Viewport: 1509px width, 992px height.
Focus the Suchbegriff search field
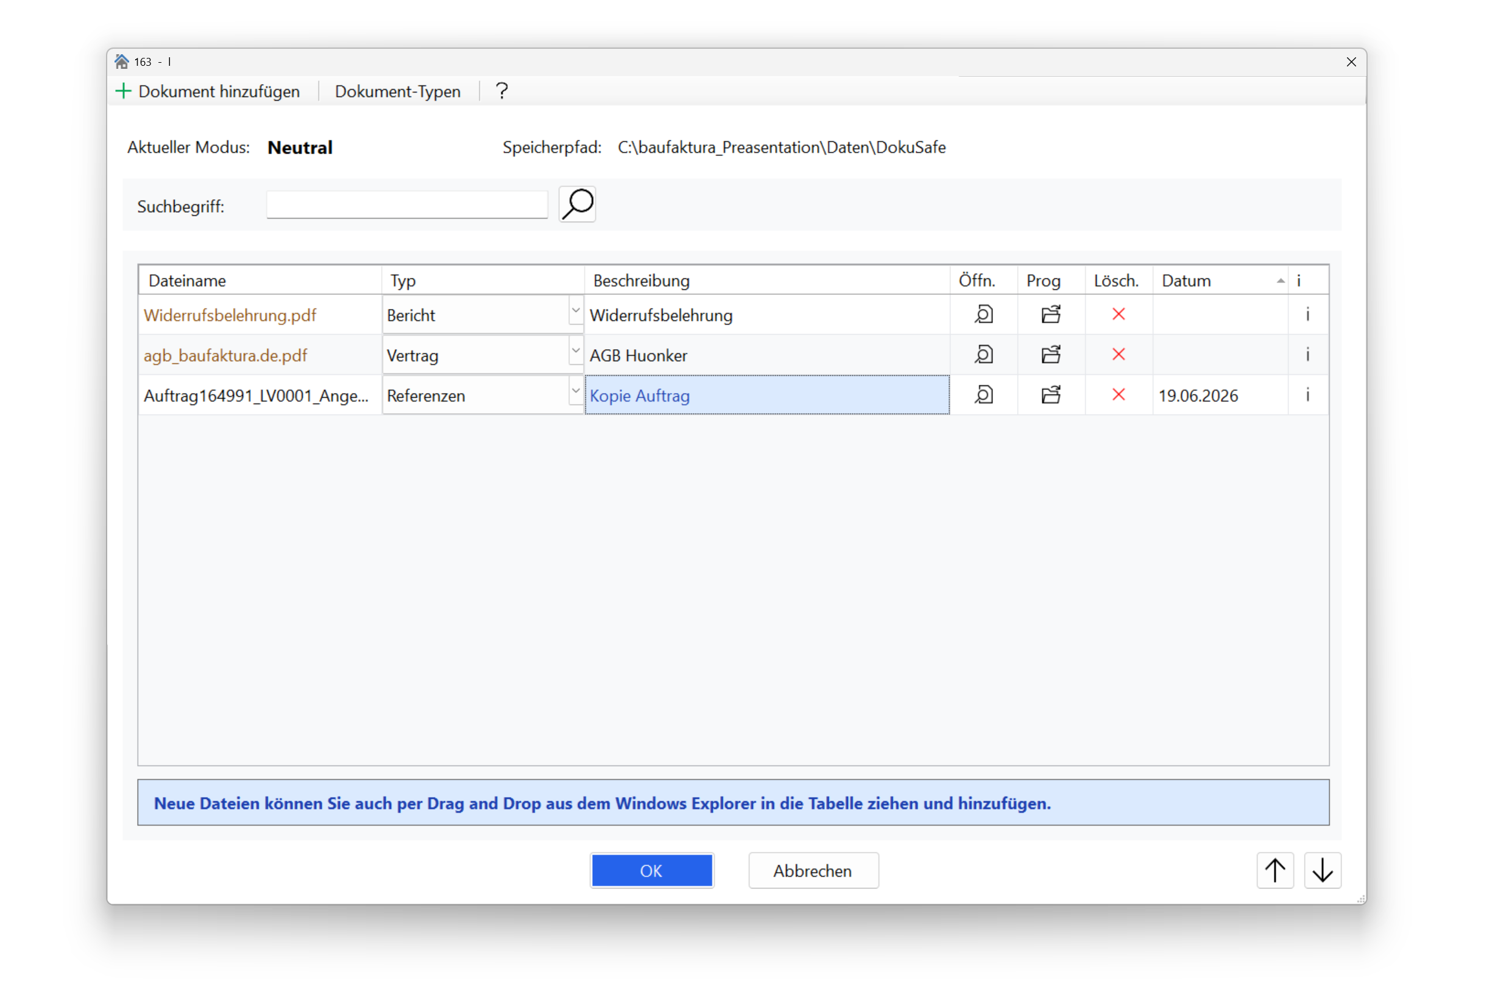click(x=406, y=205)
